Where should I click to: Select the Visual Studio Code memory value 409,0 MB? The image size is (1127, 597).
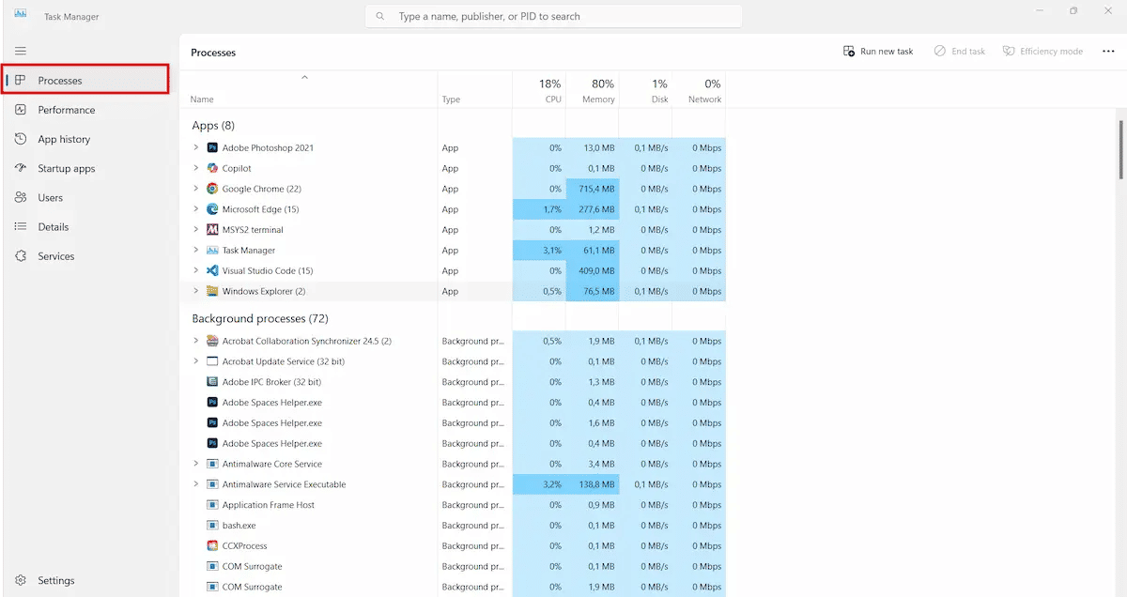click(593, 270)
